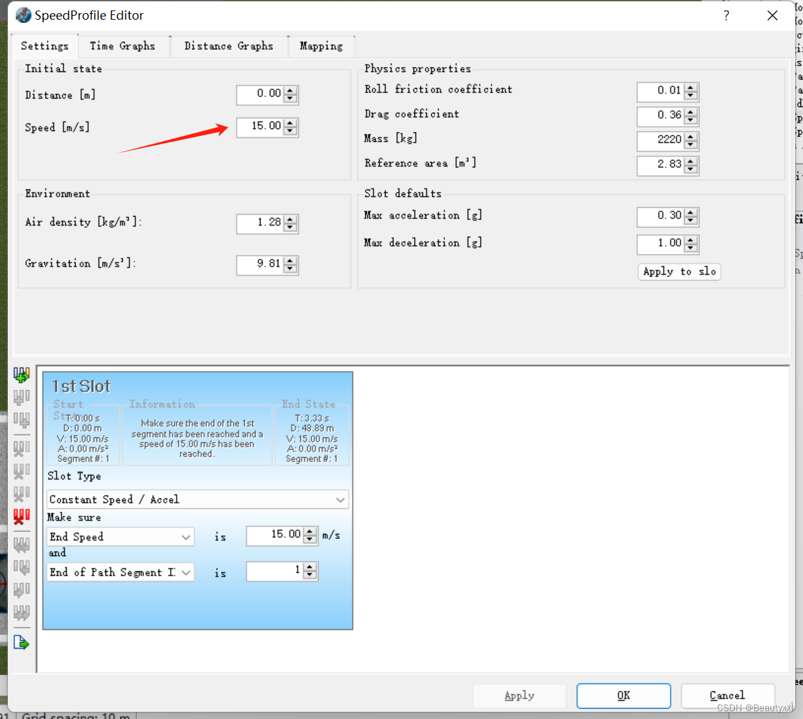Click the End State D: 49.89 m text

click(x=312, y=428)
